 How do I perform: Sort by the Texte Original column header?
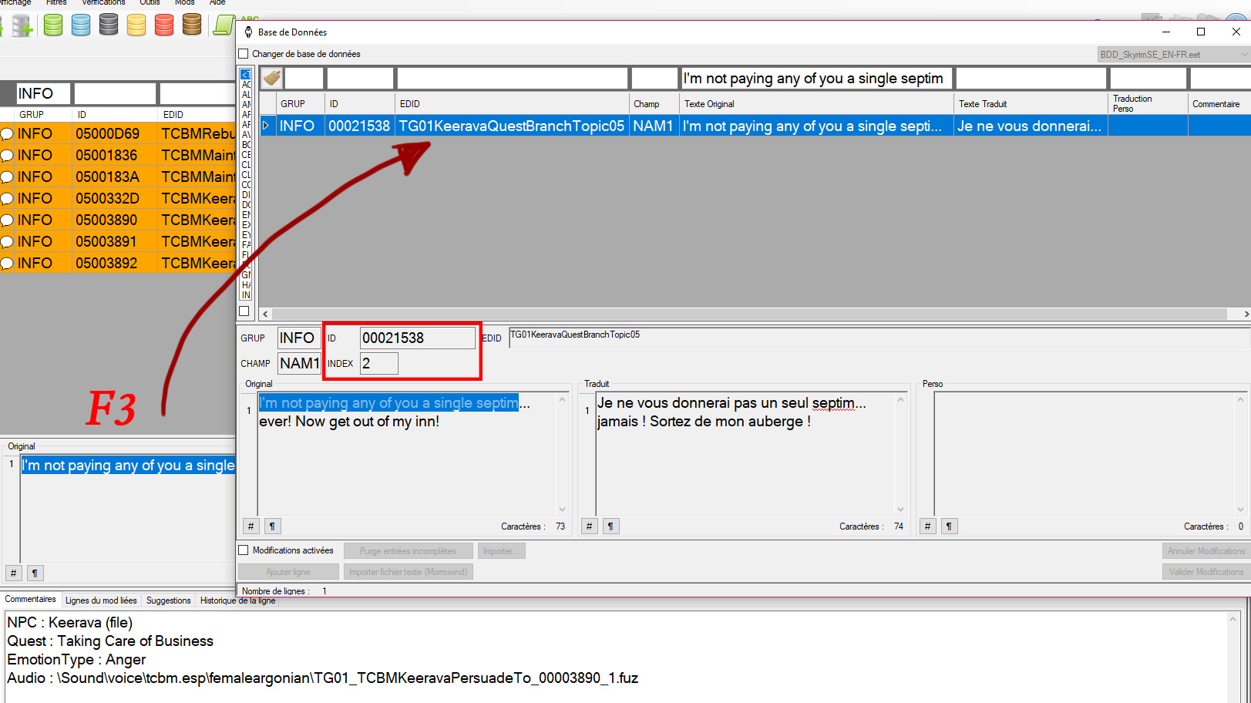point(816,104)
